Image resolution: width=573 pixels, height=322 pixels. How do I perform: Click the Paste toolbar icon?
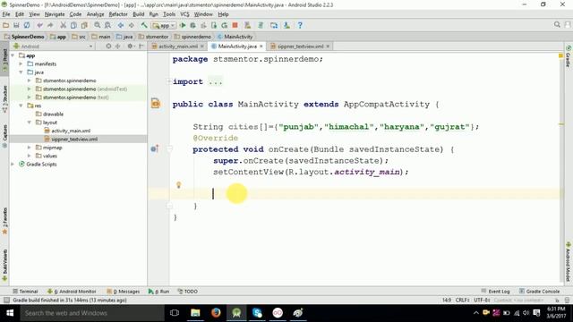84,25
